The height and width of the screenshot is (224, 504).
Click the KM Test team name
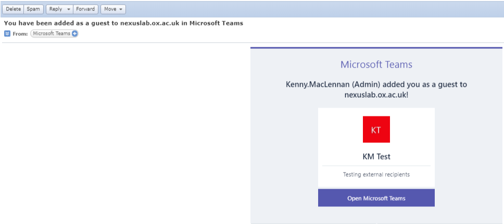(x=376, y=156)
